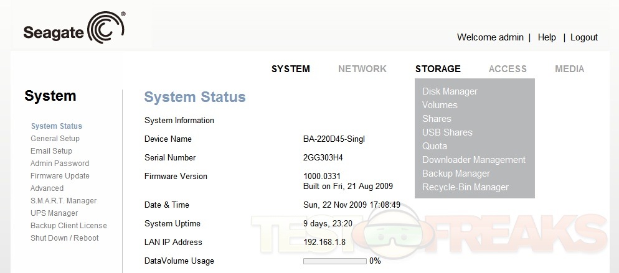The width and height of the screenshot is (619, 273).
Task: Click the Seagate logo
Action: click(x=74, y=29)
